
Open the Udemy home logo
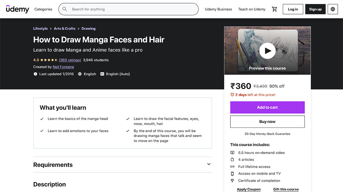click(17, 9)
